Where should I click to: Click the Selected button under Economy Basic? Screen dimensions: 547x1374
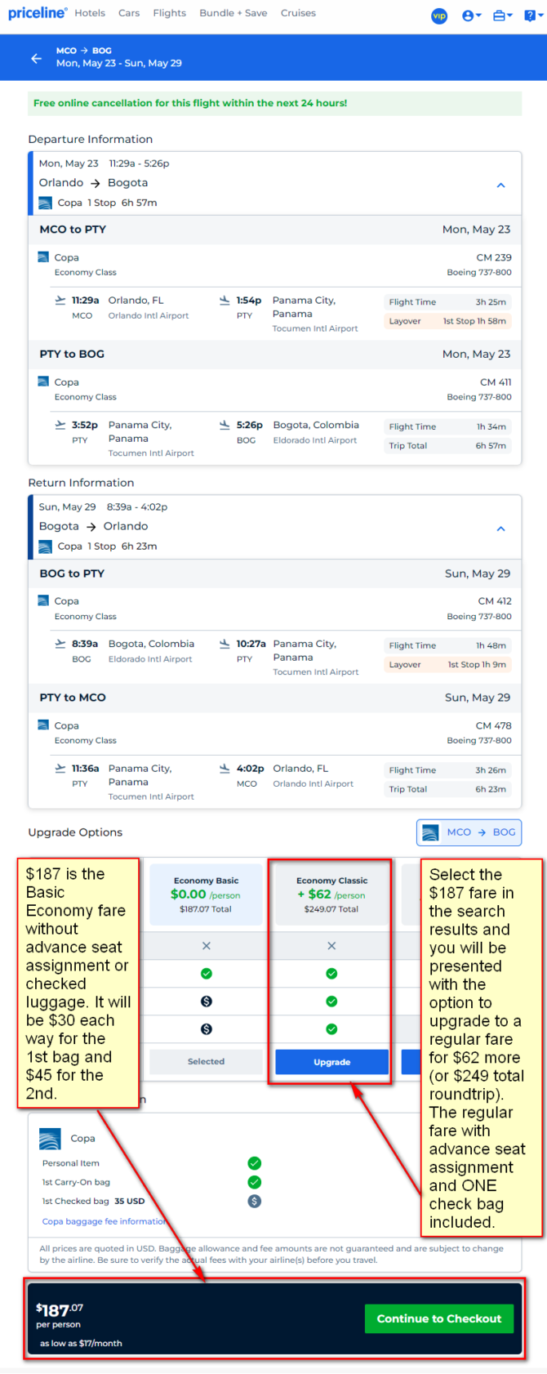coord(206,1061)
